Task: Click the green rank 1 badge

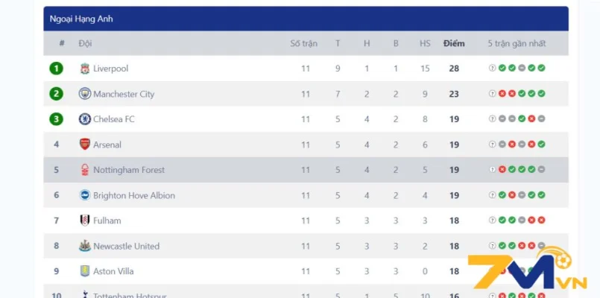Action: coord(56,69)
